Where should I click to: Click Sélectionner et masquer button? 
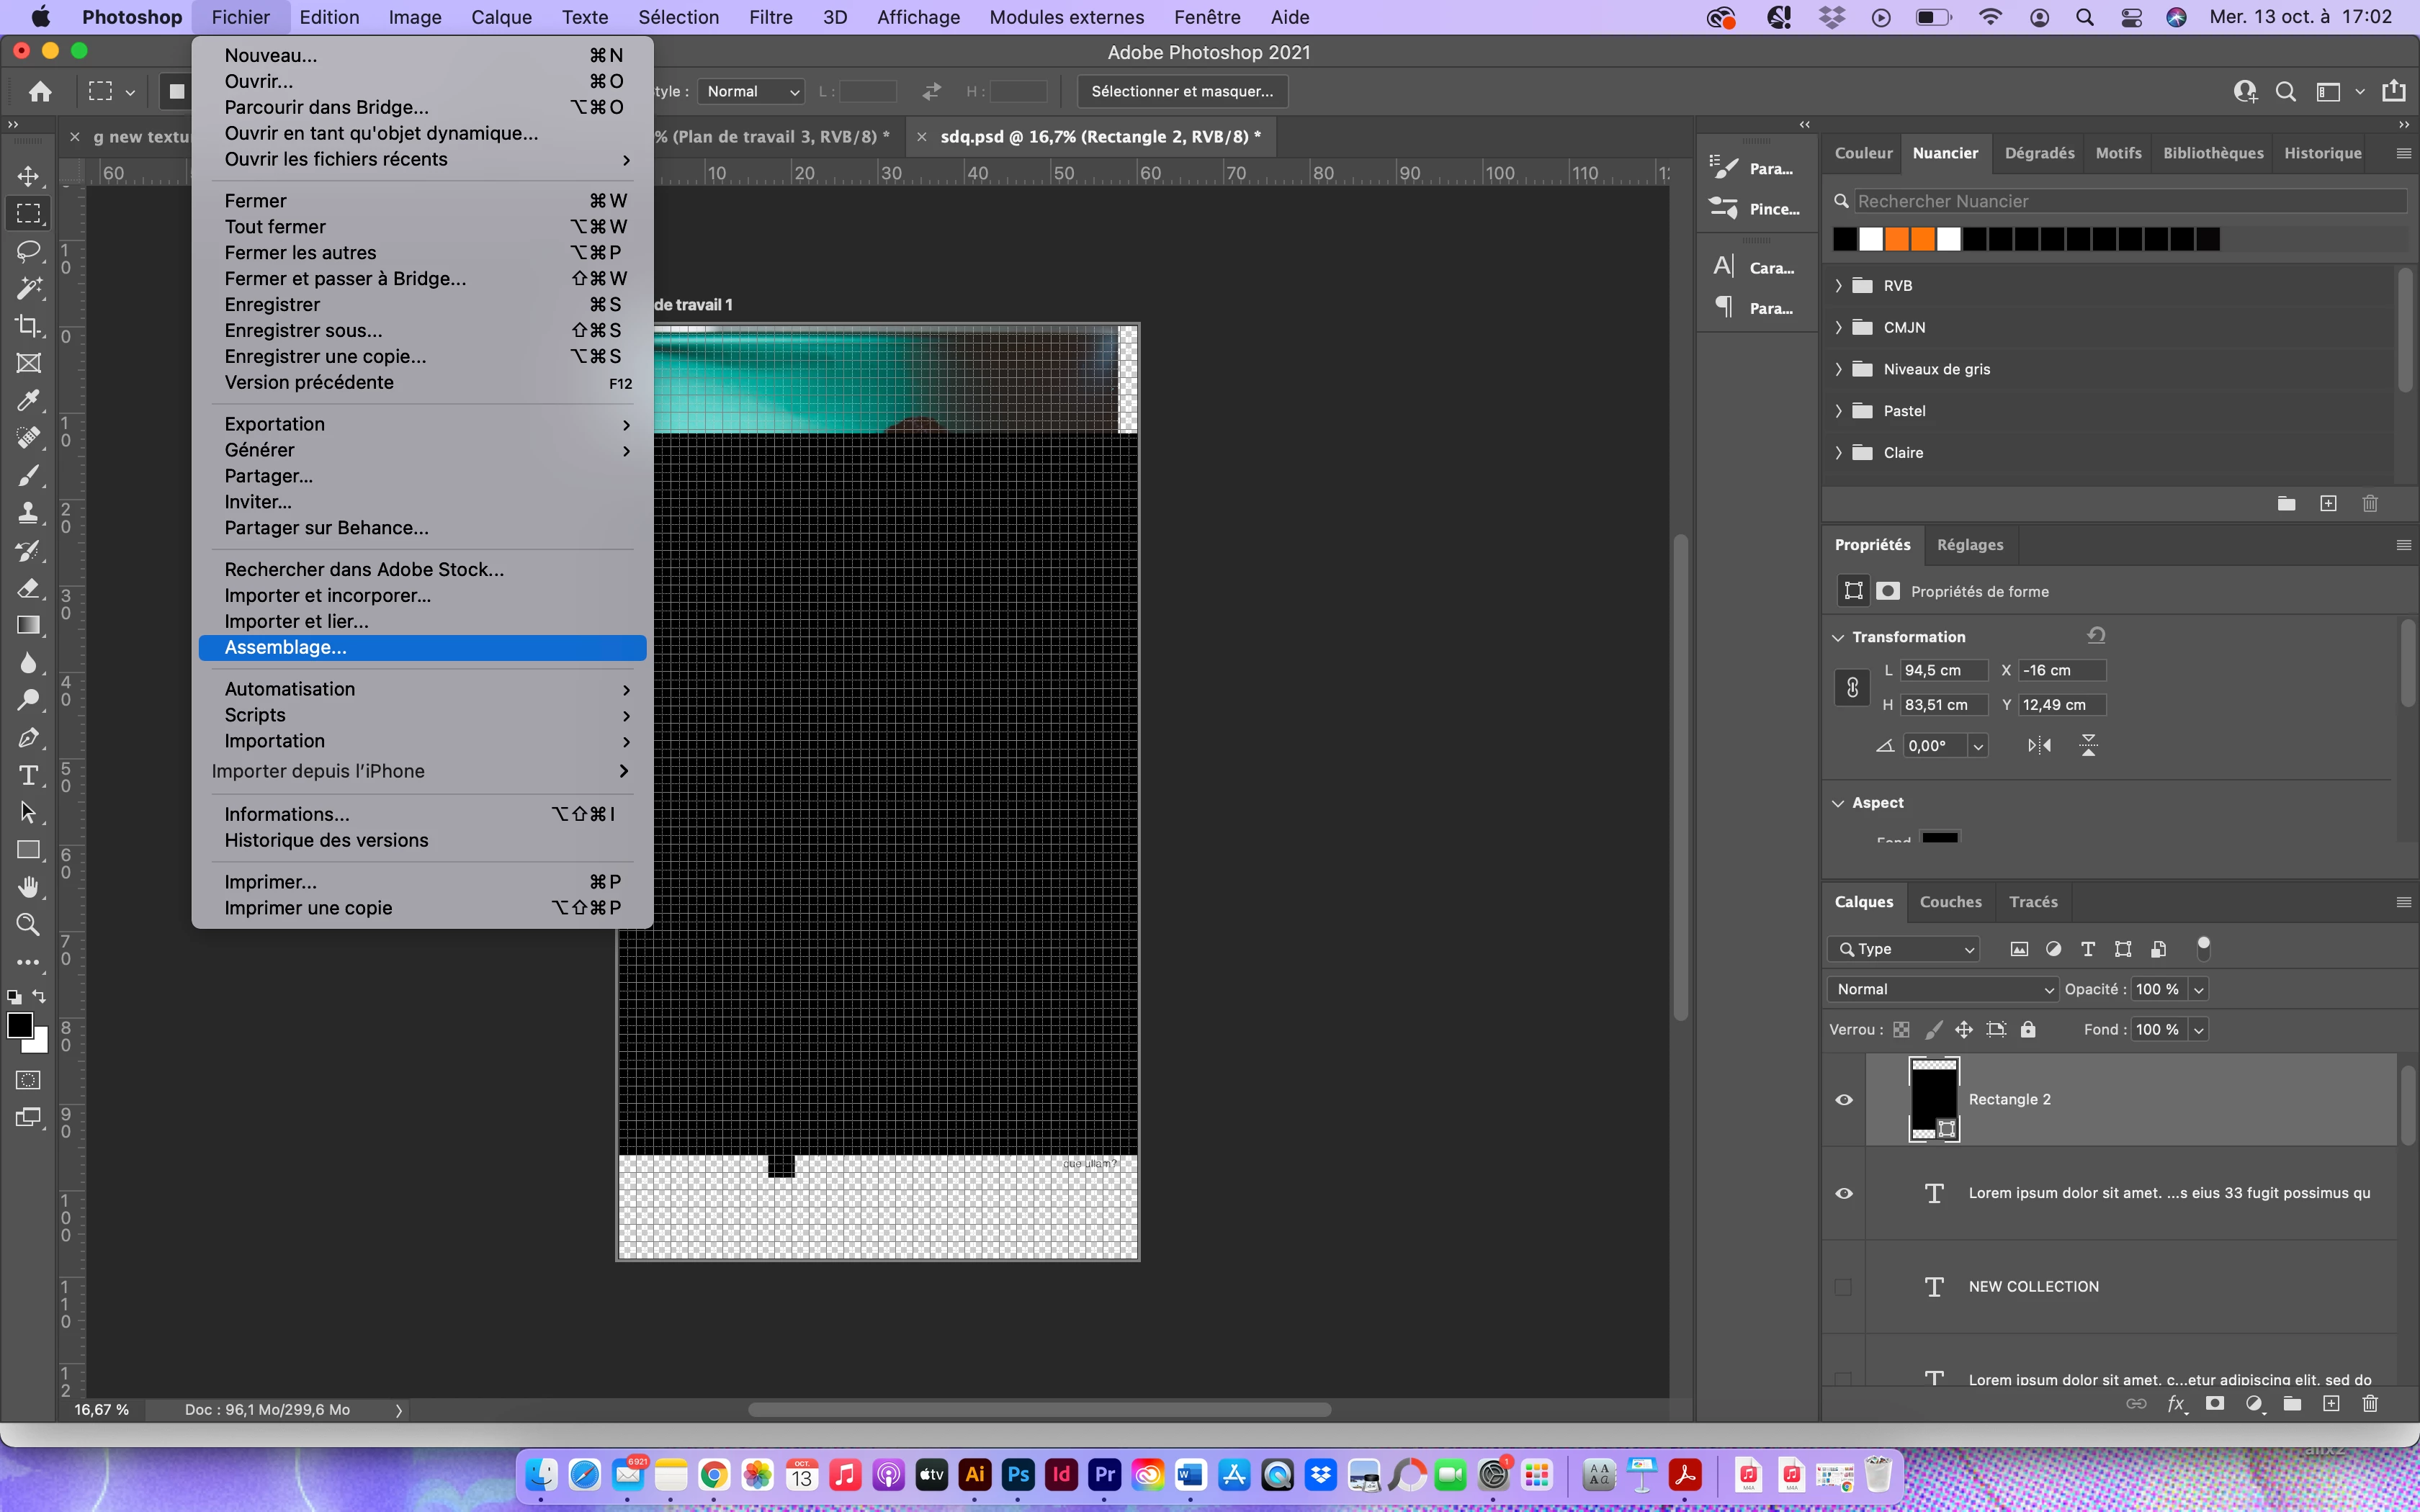pyautogui.click(x=1182, y=91)
